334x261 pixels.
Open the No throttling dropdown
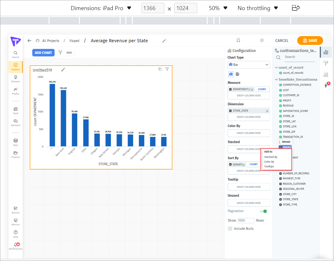click(x=258, y=8)
